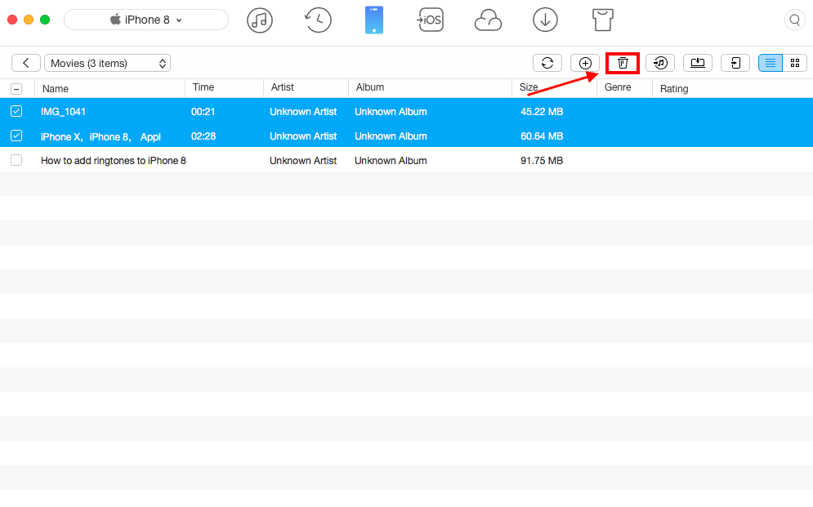Screen dimensions: 813x507
Task: Click Unknown Album in How to add ringtones row
Action: 391,161
